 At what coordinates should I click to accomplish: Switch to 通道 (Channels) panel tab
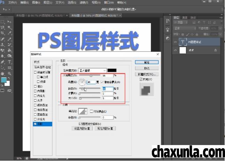tap(185, 18)
